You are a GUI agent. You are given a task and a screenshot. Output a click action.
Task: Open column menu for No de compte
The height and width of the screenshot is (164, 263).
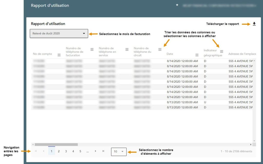(x=59, y=55)
